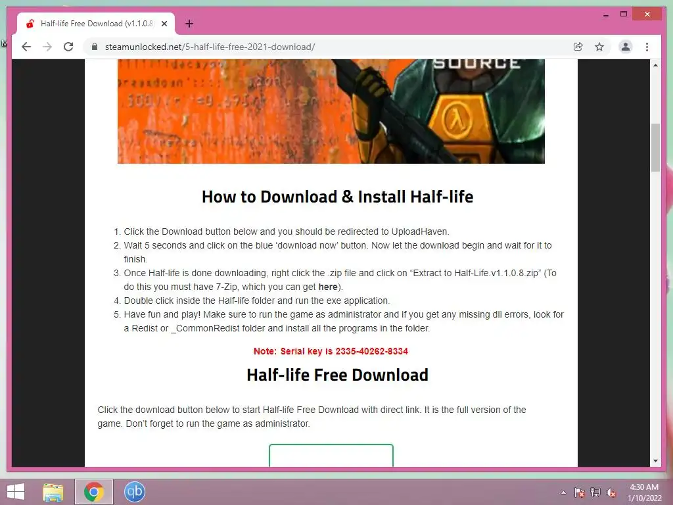Click the serial key note text
The width and height of the screenshot is (673, 505).
(x=331, y=351)
